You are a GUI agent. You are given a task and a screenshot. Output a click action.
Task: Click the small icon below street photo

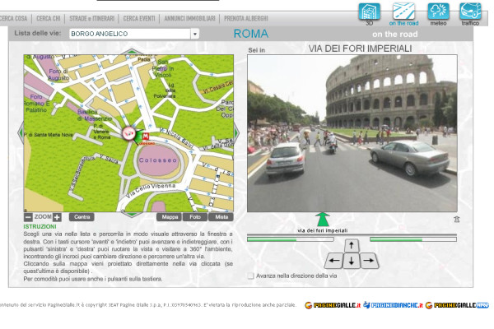(456, 220)
